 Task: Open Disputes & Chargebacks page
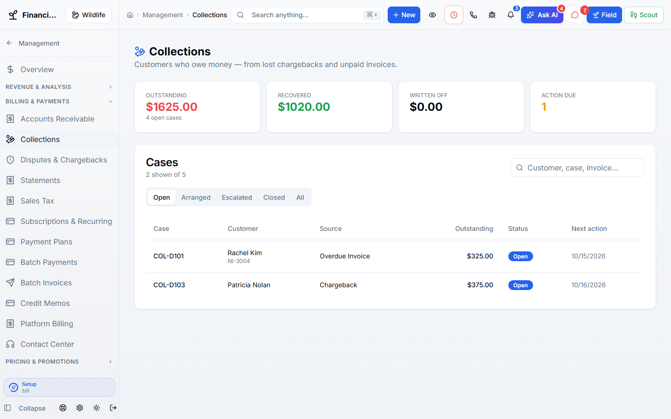click(x=60, y=160)
